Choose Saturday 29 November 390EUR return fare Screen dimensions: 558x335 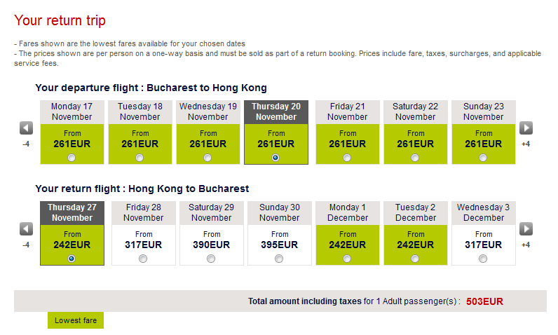click(211, 244)
